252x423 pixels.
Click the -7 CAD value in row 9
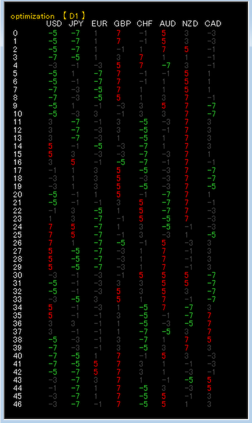(211, 106)
